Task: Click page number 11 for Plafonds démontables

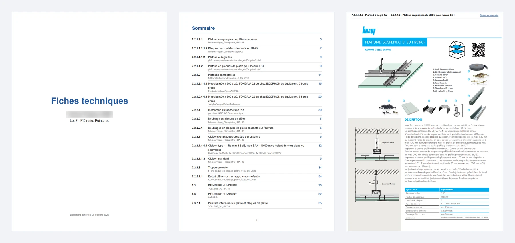Action: click(x=320, y=75)
